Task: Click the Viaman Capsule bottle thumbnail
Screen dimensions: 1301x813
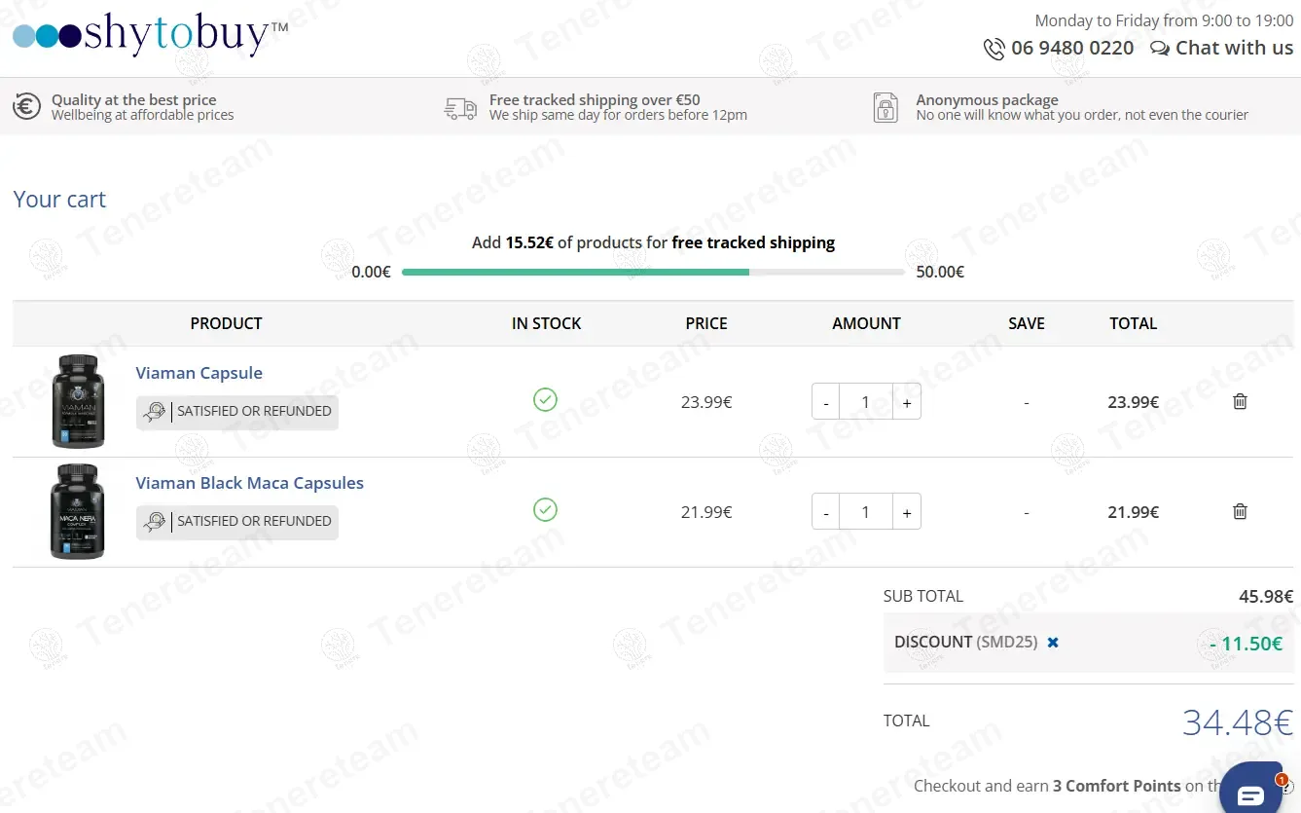Action: point(78,401)
